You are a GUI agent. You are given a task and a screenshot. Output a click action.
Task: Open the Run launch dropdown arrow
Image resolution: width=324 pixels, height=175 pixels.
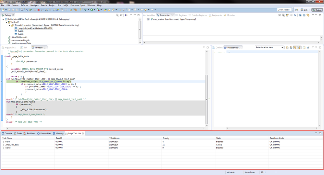click(x=95, y=10)
